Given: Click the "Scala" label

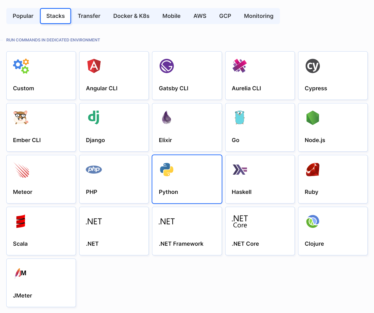Looking at the screenshot, I should tap(20, 244).
